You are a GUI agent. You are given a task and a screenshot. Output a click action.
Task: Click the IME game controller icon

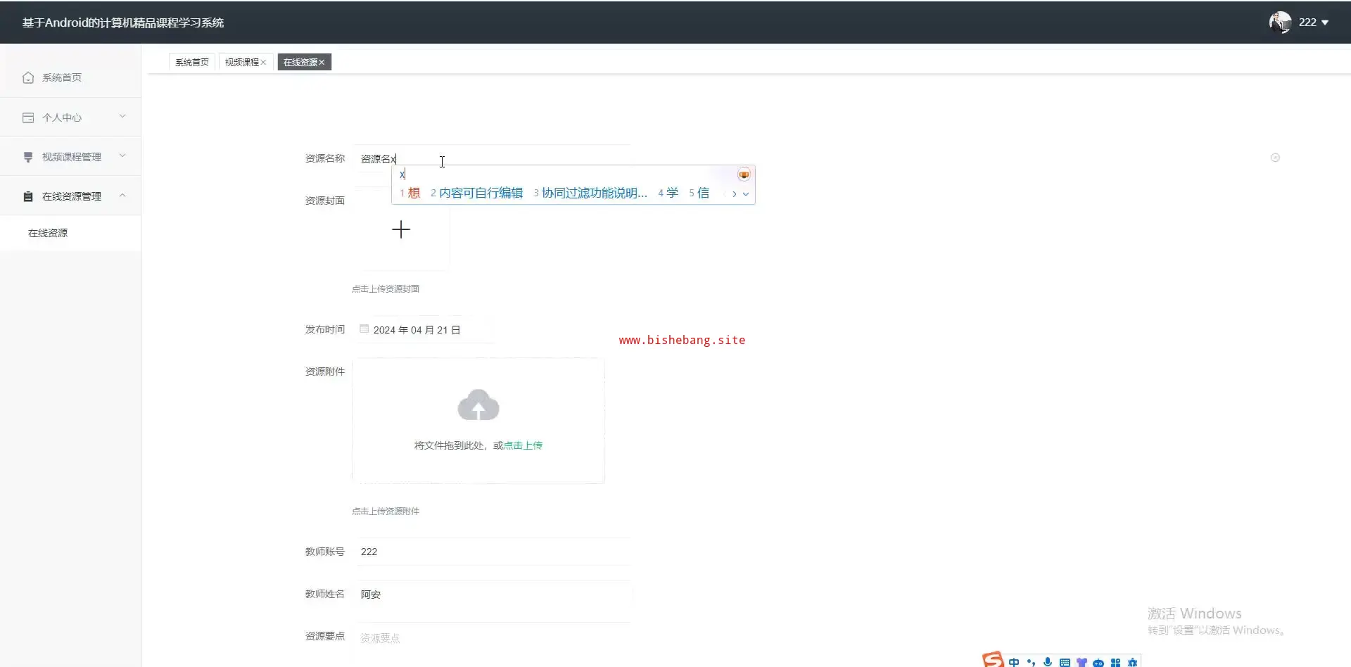tap(1098, 663)
